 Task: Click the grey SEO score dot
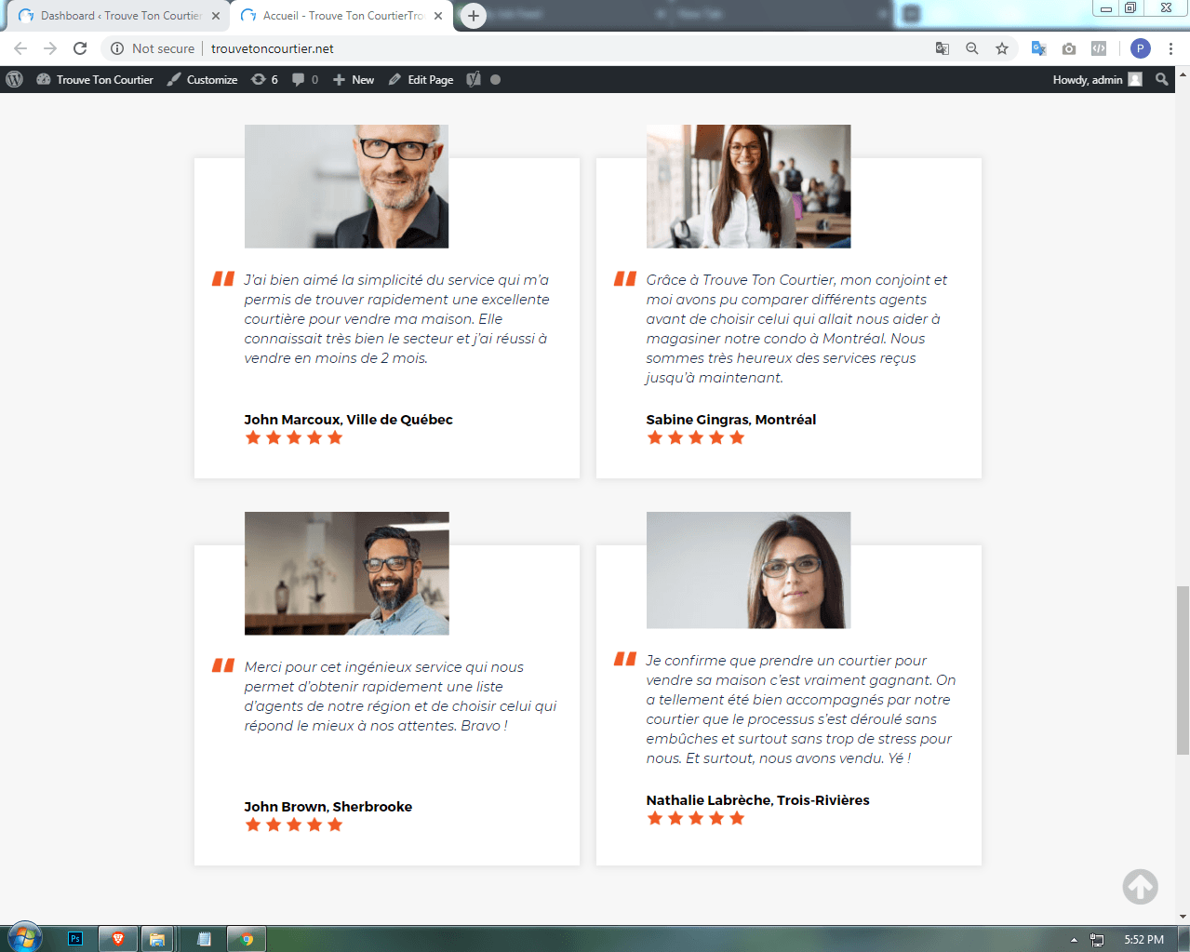click(496, 80)
